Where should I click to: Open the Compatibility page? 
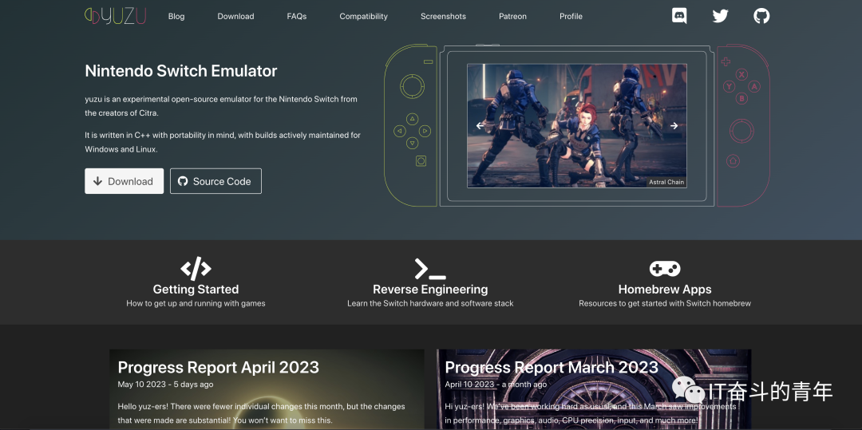363,17
